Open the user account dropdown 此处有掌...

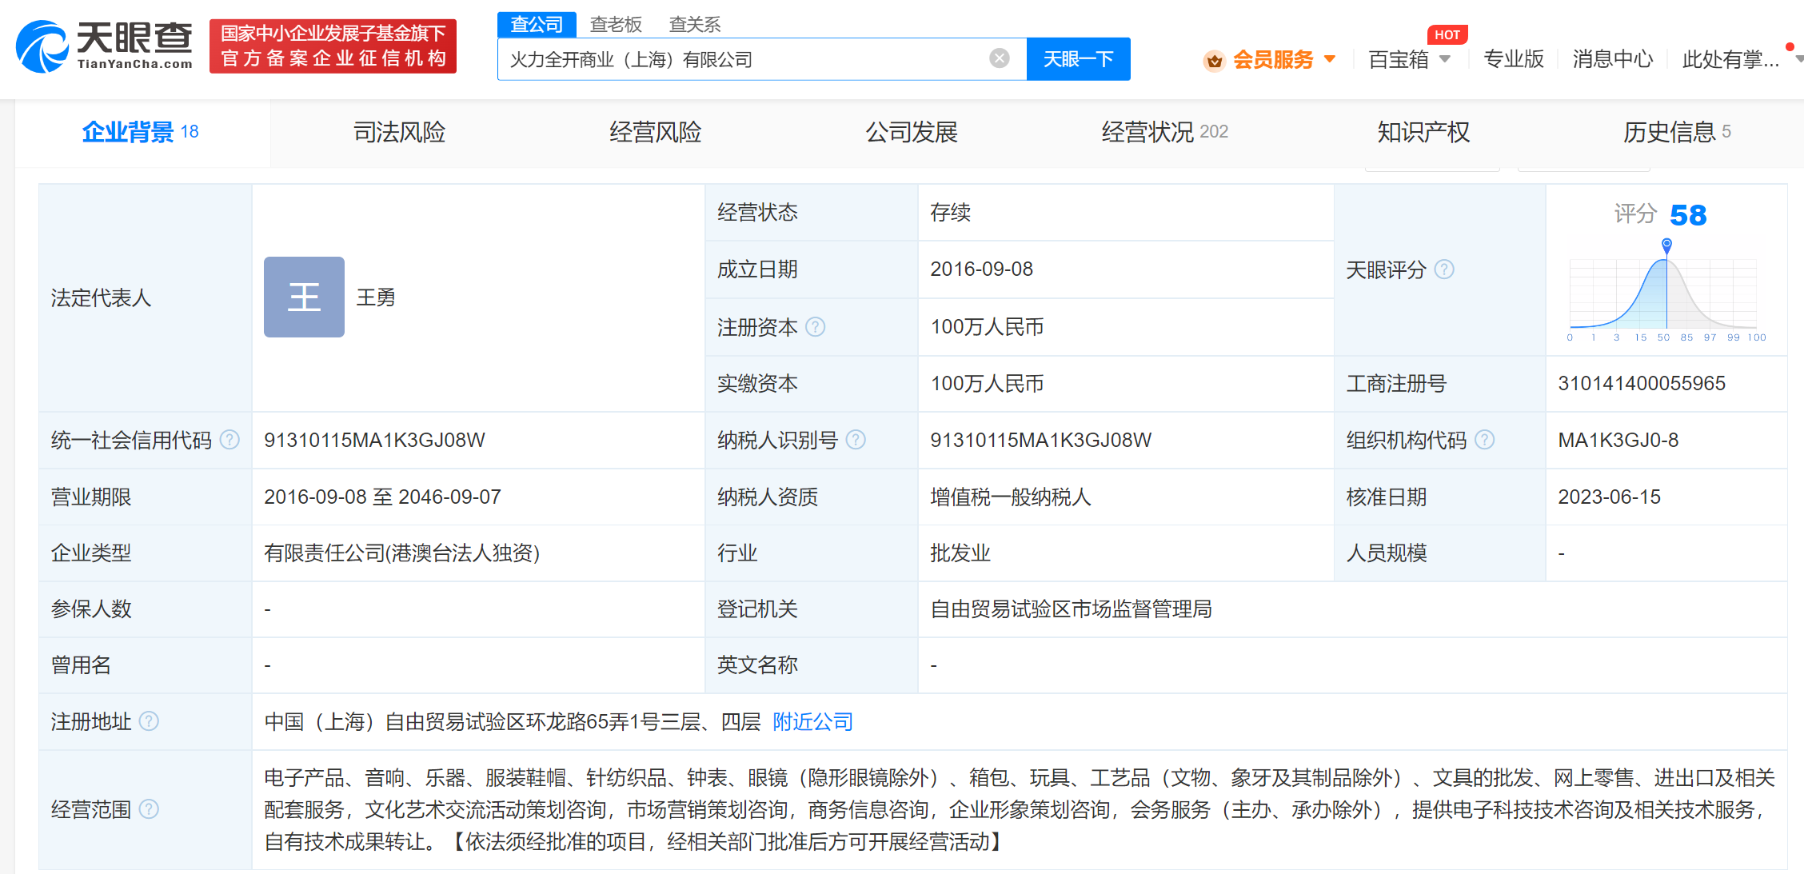pos(1731,59)
